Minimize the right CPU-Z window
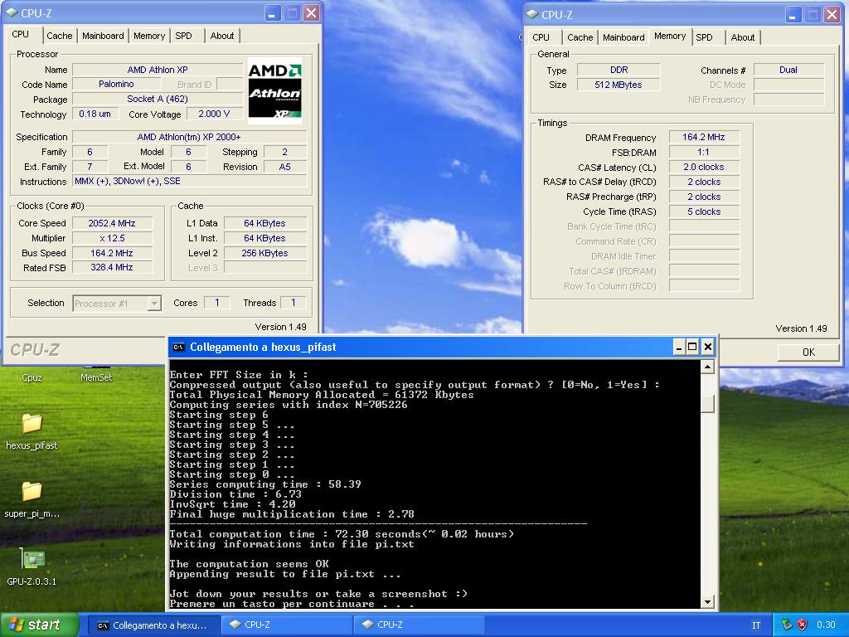Viewport: 849px width, 637px height. click(x=793, y=15)
